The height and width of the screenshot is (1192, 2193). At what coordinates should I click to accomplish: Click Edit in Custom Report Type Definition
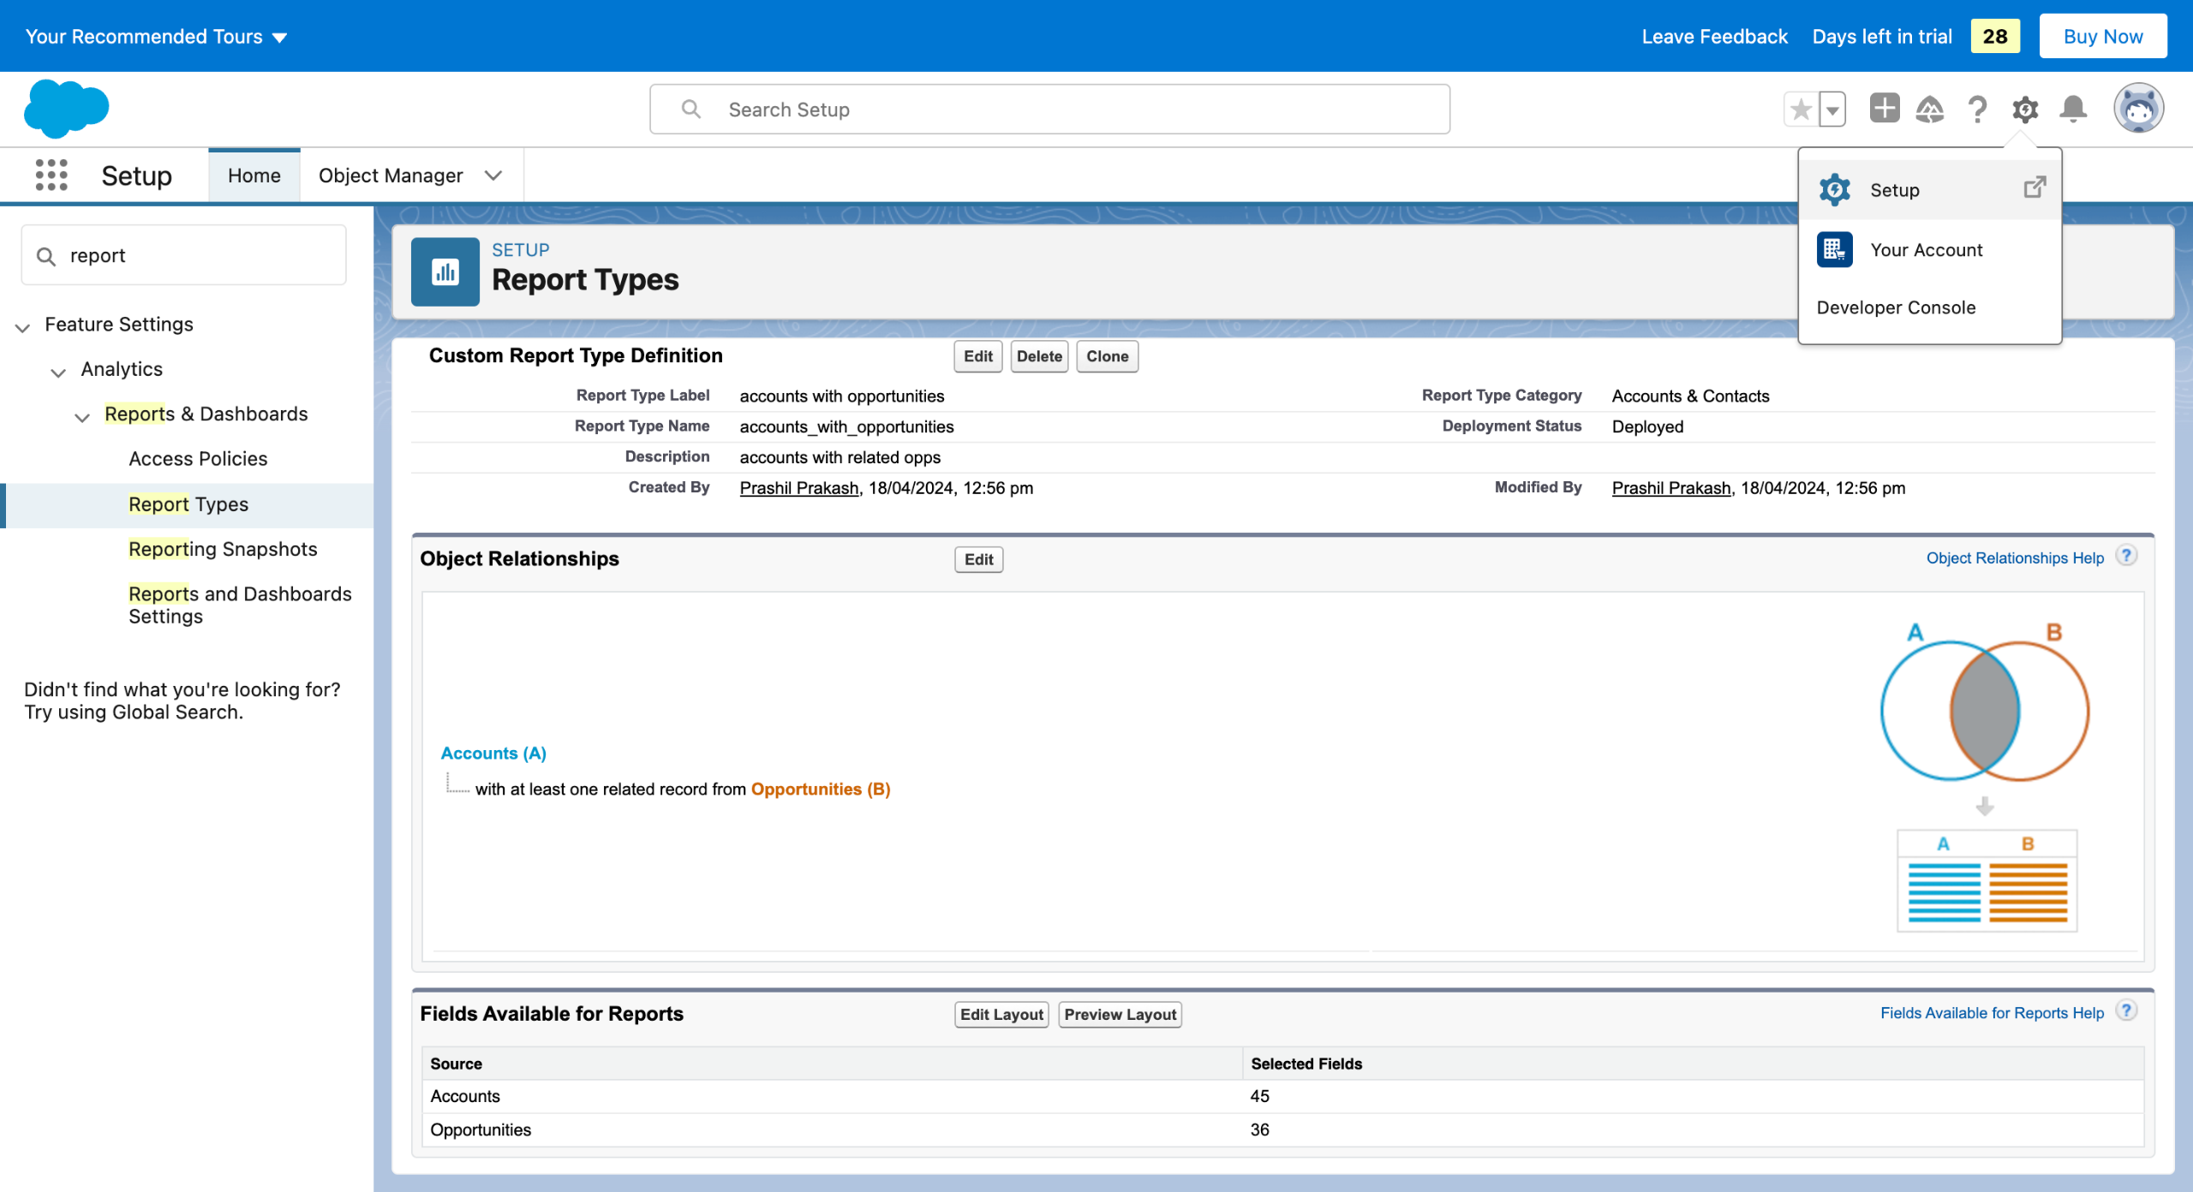977,356
